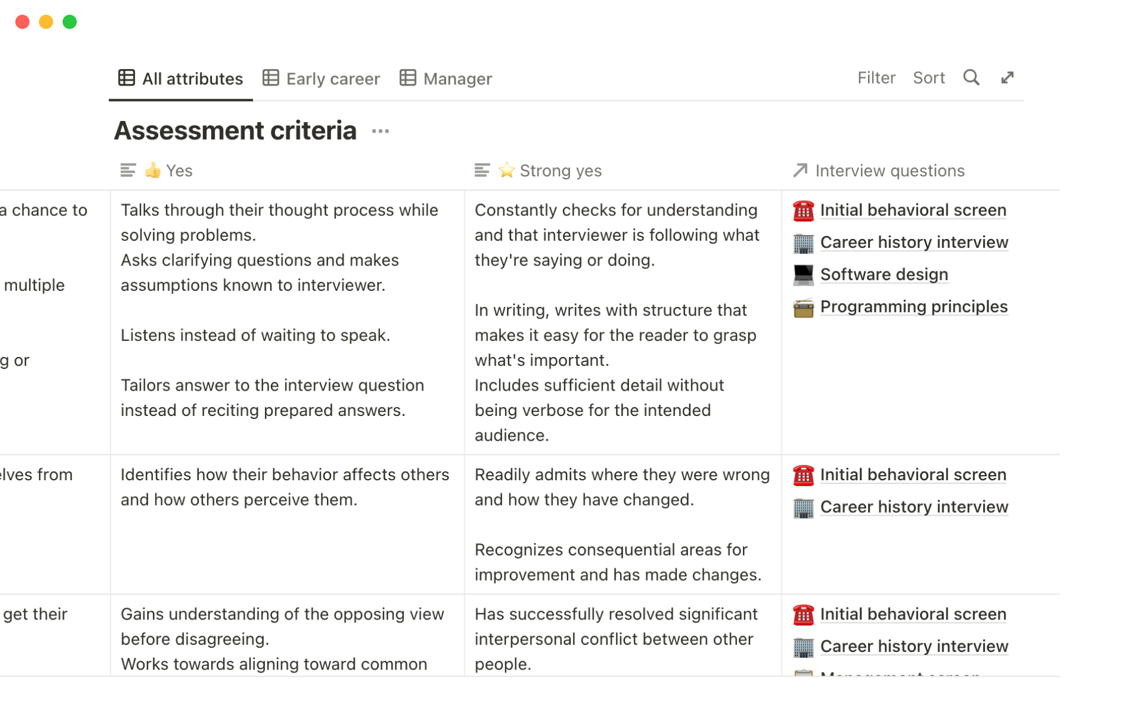This screenshot has height=708, width=1133.
Task: Open the Sort options
Action: point(928,78)
